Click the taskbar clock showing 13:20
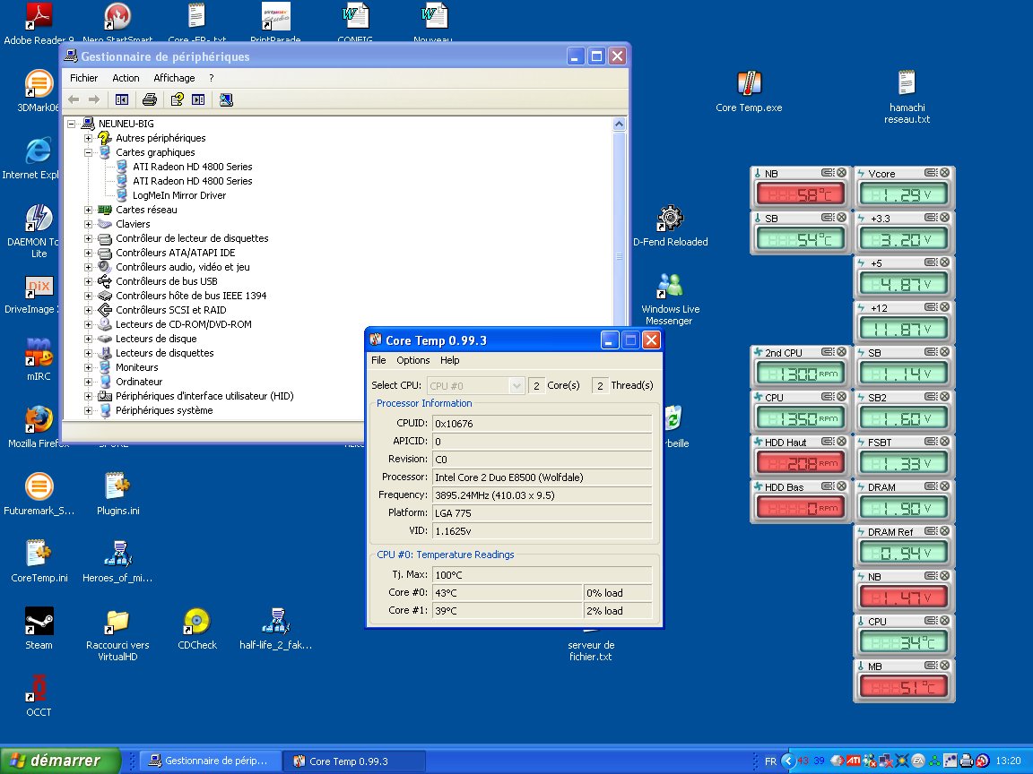 click(x=1008, y=761)
